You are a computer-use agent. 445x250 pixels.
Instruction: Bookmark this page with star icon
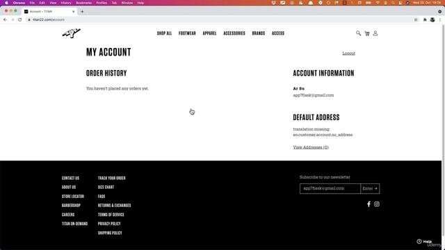pos(416,19)
